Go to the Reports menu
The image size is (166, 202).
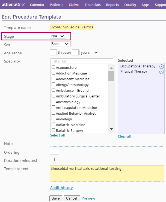(x=112, y=5)
